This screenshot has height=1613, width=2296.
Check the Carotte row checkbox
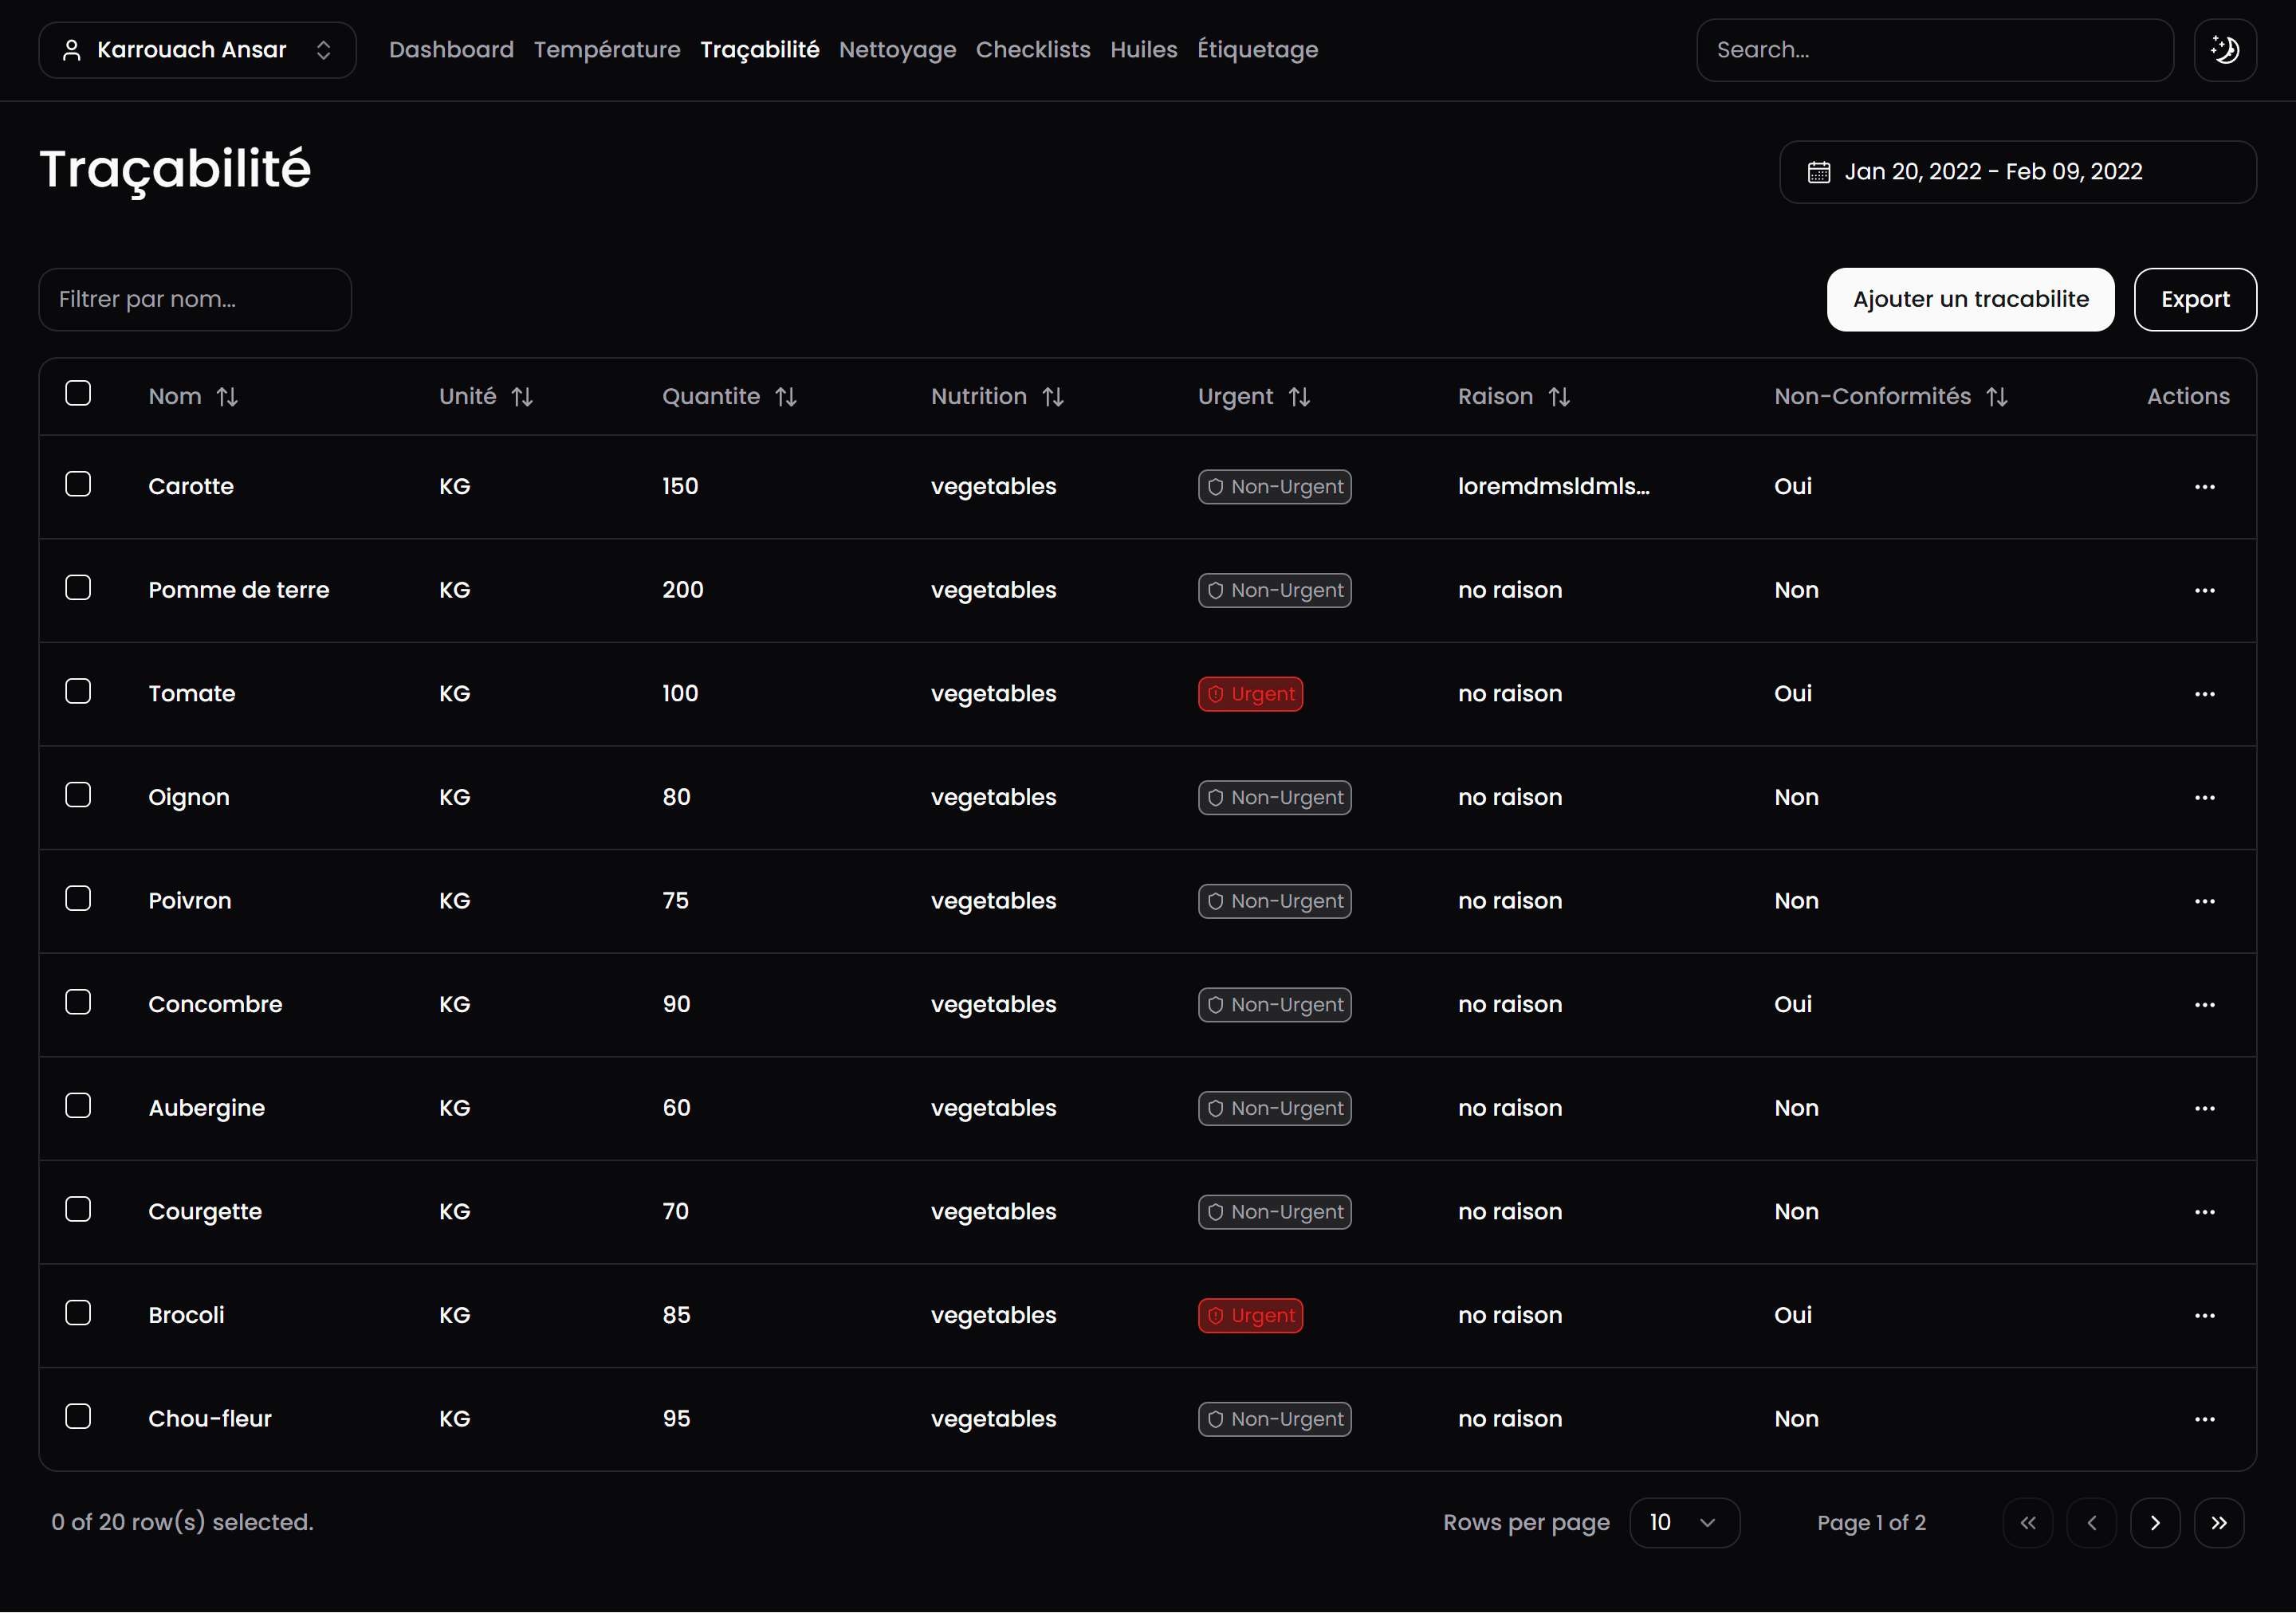[x=78, y=485]
